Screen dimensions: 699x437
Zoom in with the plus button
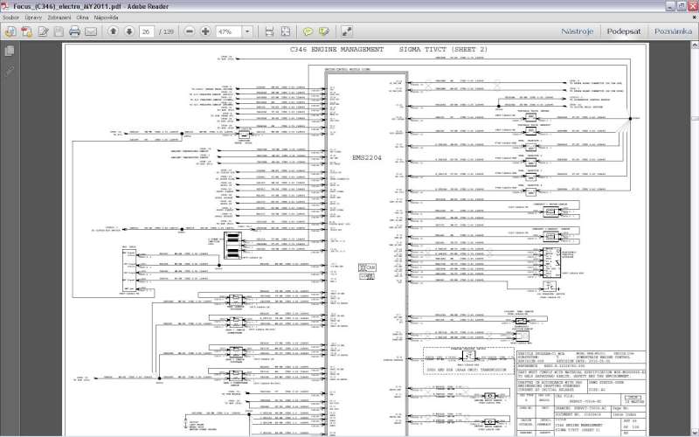(205, 31)
